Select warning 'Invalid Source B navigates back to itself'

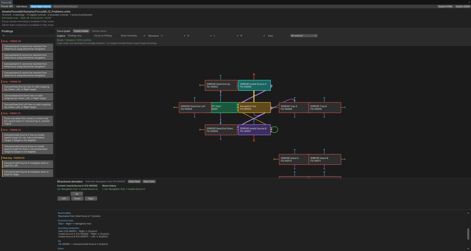point(27,173)
